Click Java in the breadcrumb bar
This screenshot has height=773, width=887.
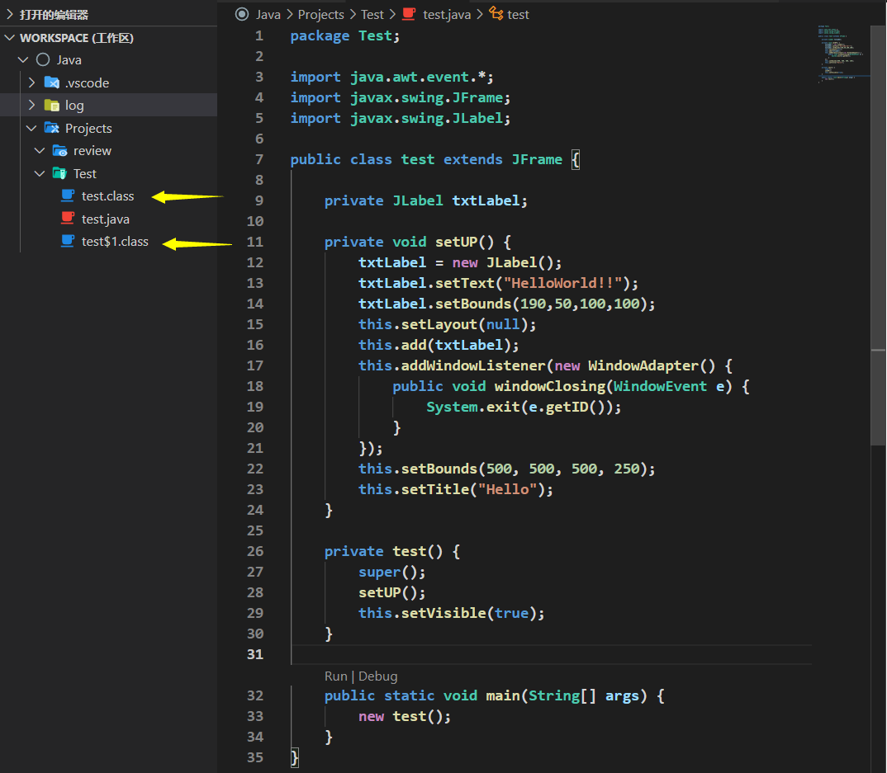coord(268,15)
